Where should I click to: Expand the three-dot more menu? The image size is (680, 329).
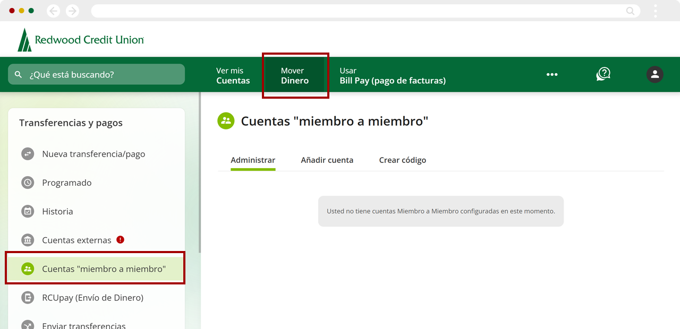tap(552, 74)
